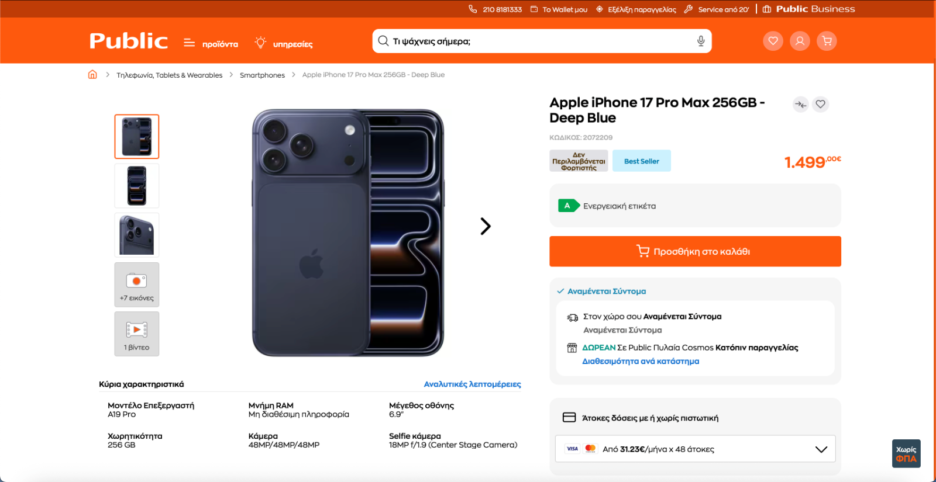Open the shopping cart icon
Screen dimensions: 936x482
point(827,41)
